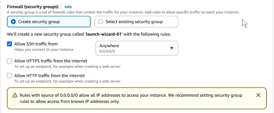Click 'A security group is a set of firewall rules' description
The width and height of the screenshot is (274, 113).
123,12
